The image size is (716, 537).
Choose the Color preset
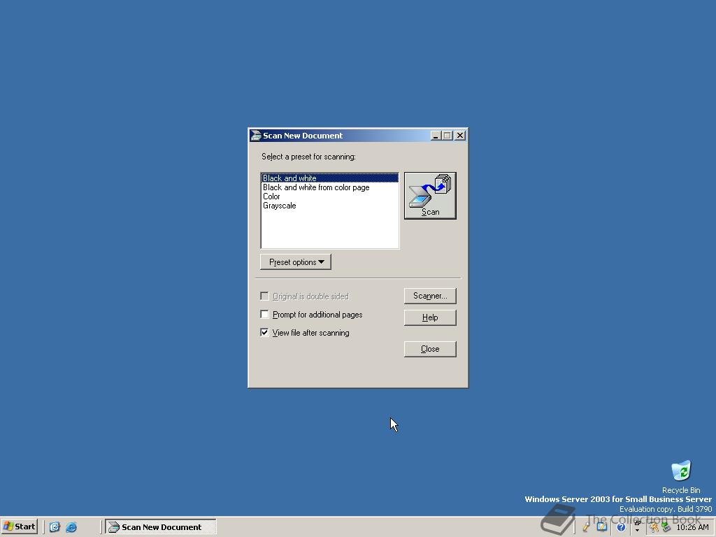point(329,196)
